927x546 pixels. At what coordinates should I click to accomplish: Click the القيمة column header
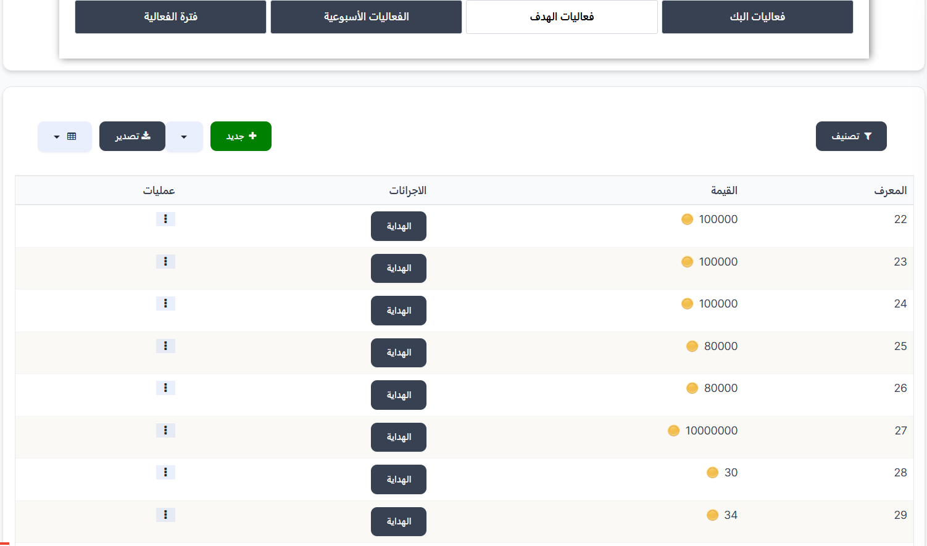pos(724,190)
